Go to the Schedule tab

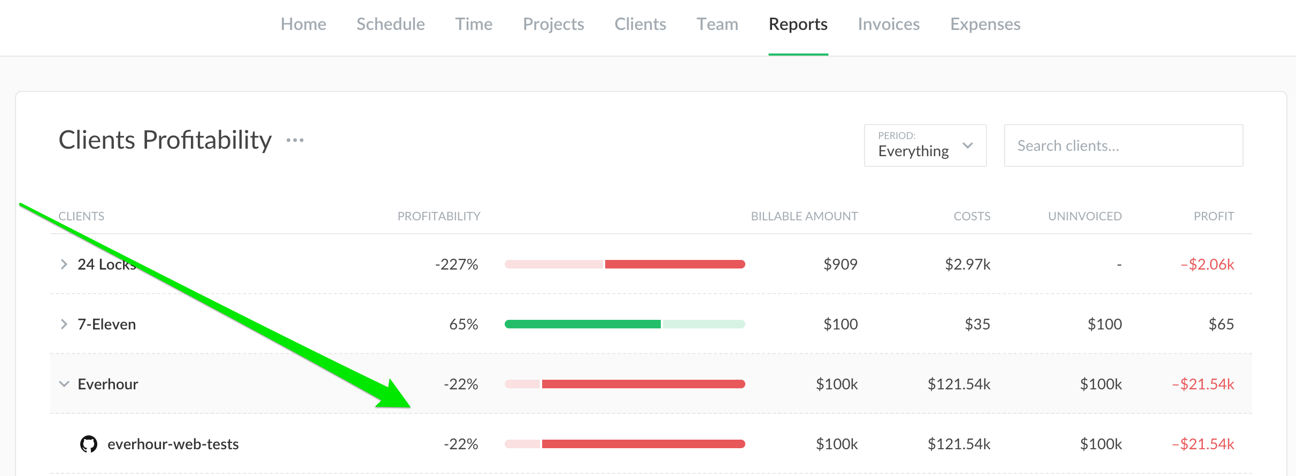pyautogui.click(x=390, y=24)
